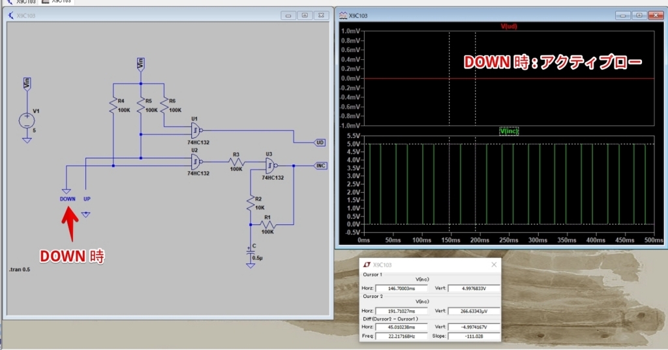
Task: Click the .tran 0.5 simulation directive
Action: (x=20, y=270)
